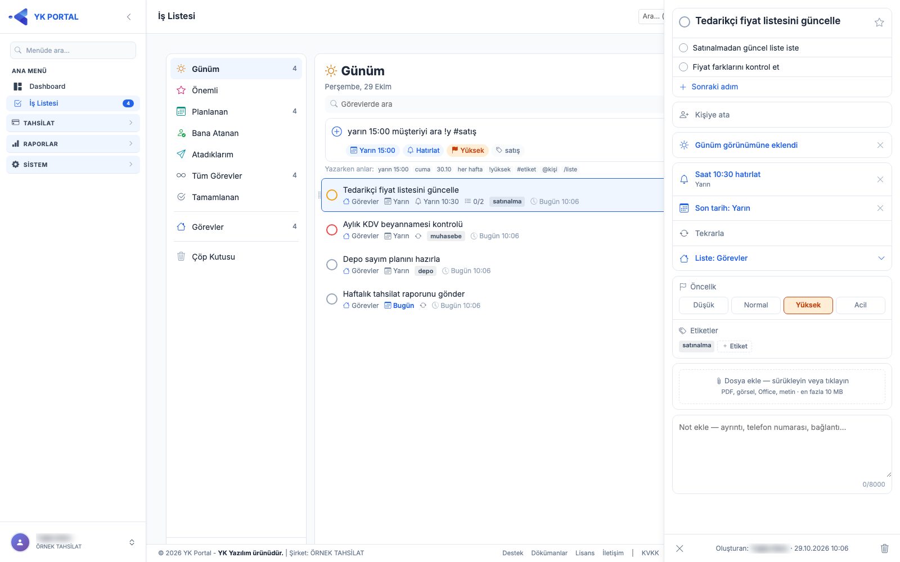Click the Sonraki adım link
900x562 pixels.
714,87
